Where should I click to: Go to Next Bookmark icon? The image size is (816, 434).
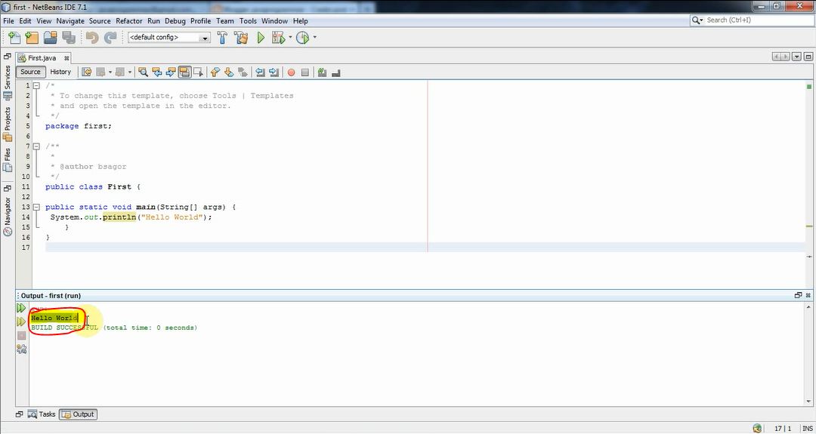click(228, 72)
